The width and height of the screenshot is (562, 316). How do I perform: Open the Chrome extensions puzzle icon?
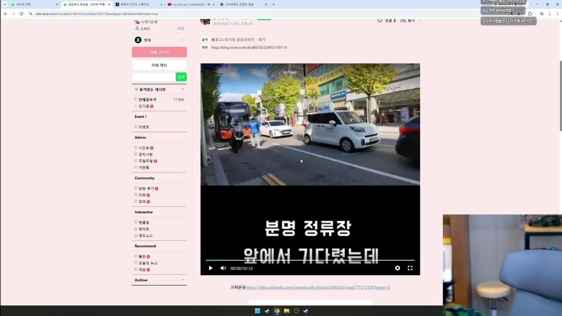(x=530, y=14)
